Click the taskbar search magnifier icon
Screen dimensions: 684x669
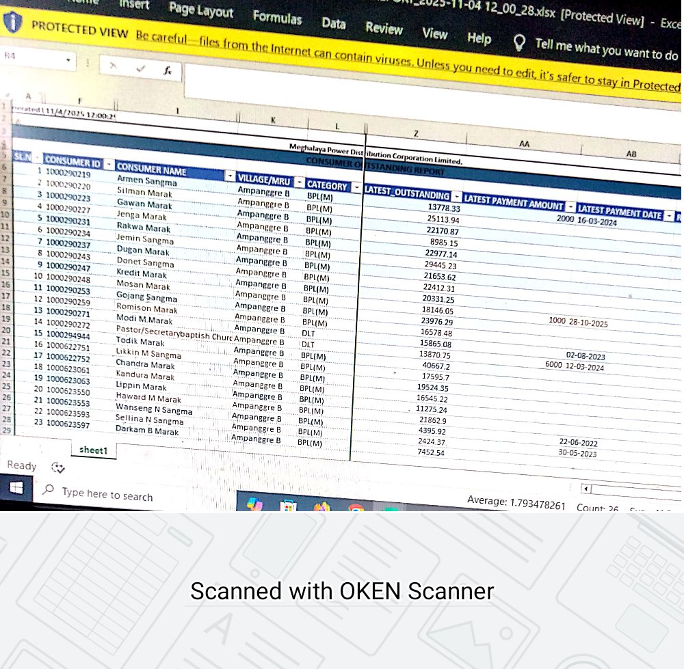click(x=48, y=489)
